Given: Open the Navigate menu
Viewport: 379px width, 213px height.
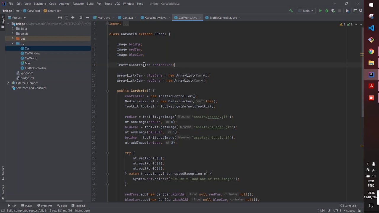Looking at the screenshot, I should click(40, 4).
